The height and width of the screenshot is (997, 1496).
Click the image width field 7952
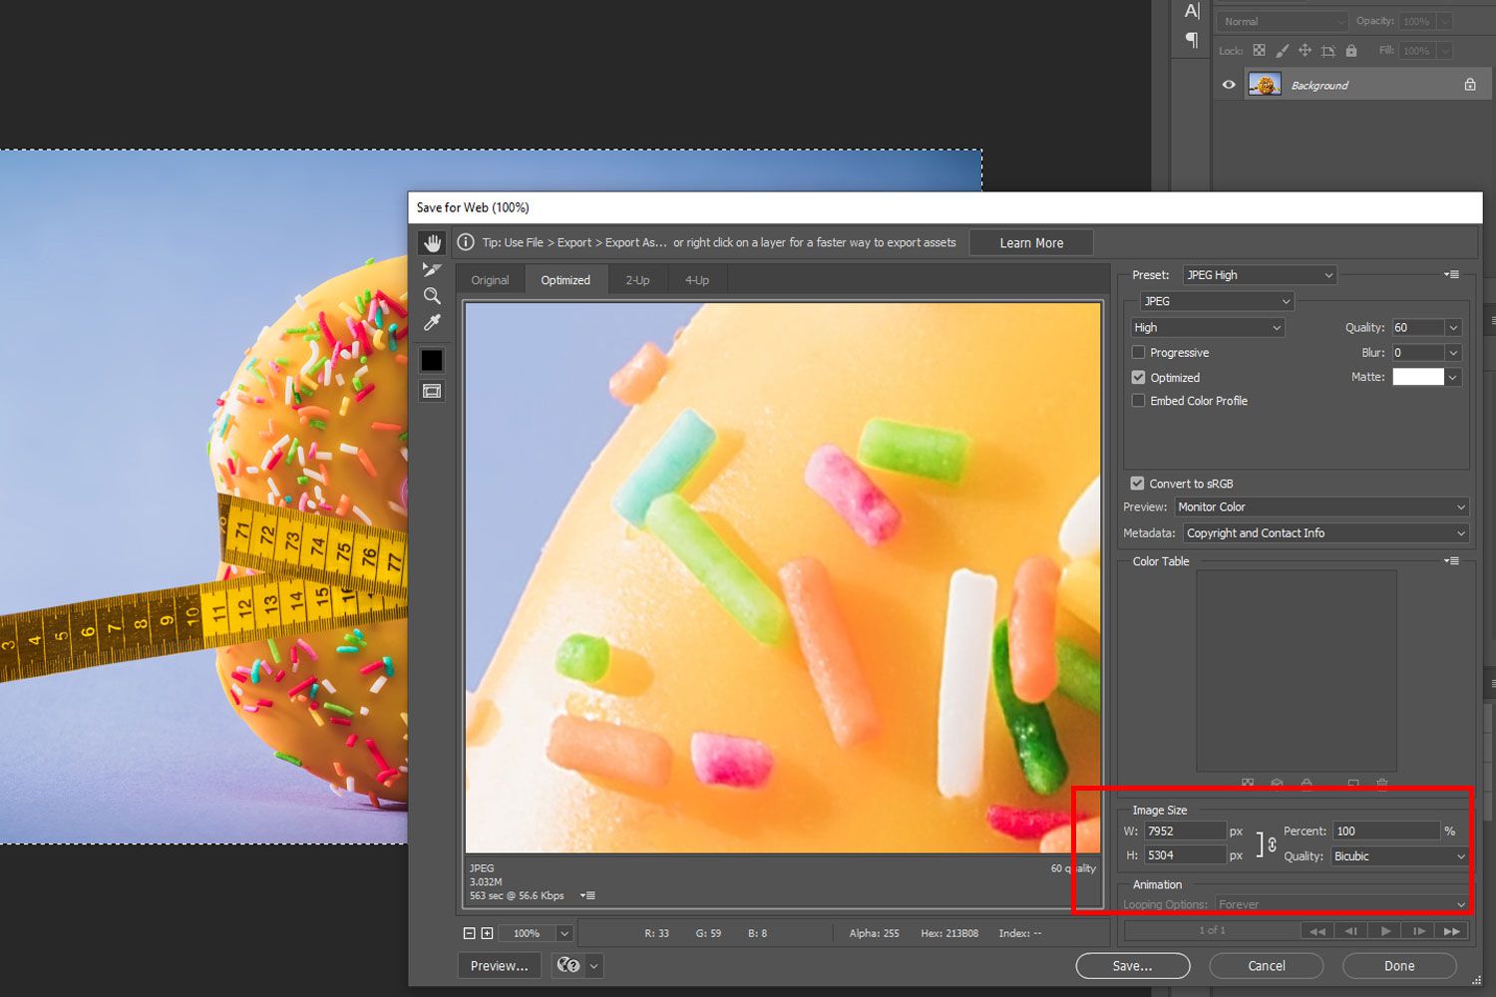click(x=1185, y=831)
